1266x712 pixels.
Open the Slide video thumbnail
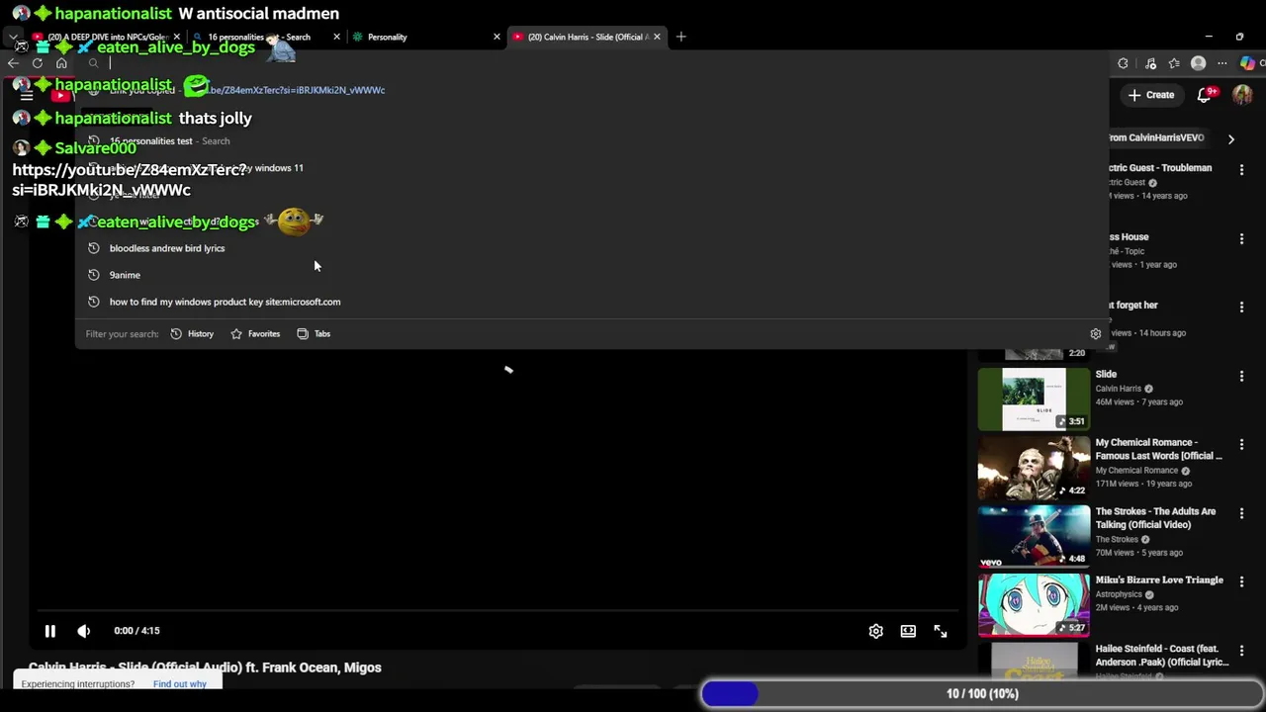1034,400
